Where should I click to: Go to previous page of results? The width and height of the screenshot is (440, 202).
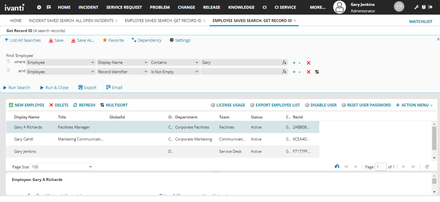355,167
